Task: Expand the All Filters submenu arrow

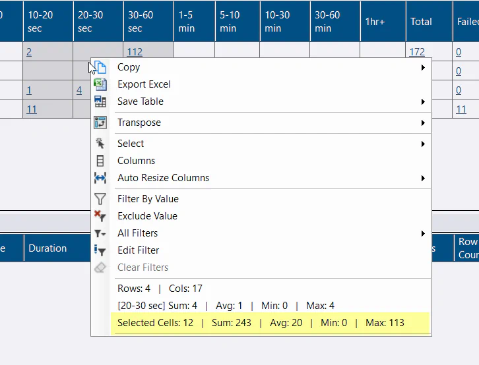Action: pos(423,233)
